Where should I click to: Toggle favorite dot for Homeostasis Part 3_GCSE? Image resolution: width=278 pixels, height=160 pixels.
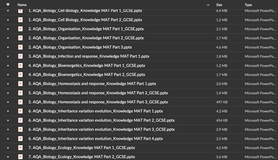(x=8, y=102)
